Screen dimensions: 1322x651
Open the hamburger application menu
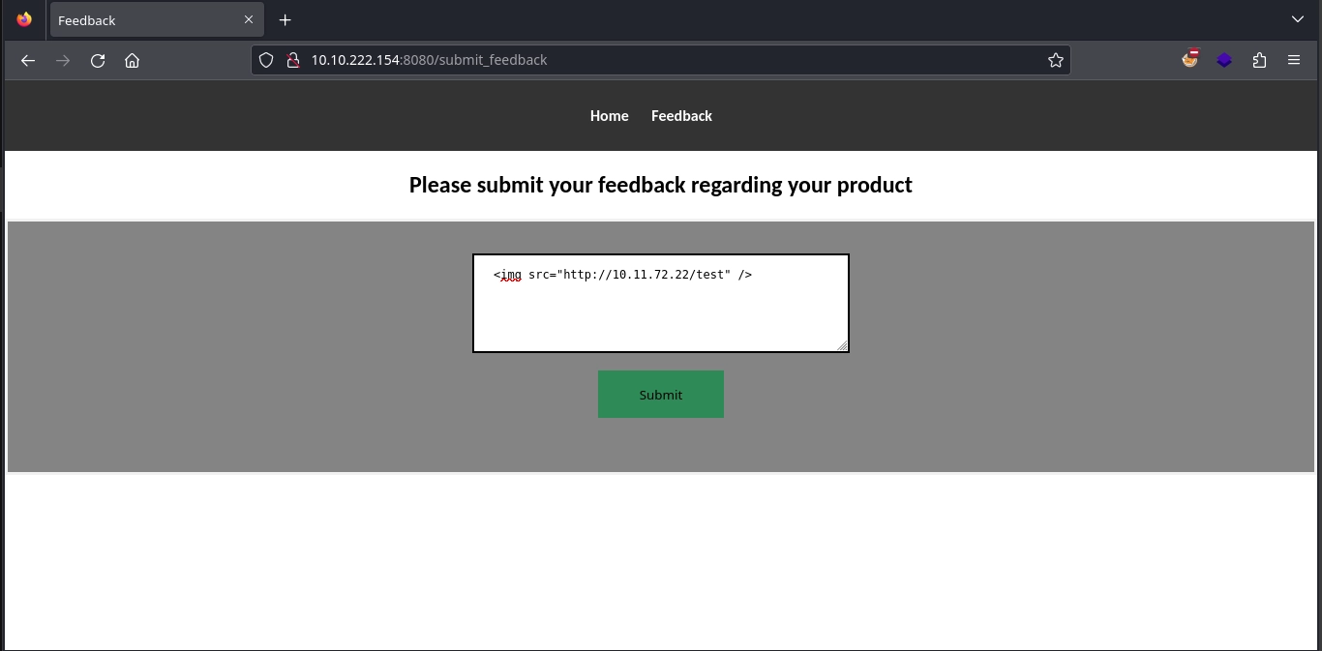coord(1294,59)
